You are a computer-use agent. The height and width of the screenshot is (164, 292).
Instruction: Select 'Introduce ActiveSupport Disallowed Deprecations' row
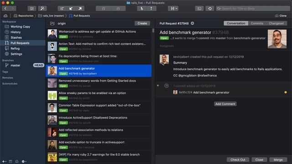(99, 120)
